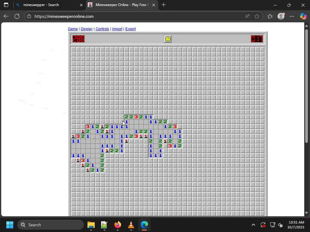Click the yellow smiley face reset button
310x232 pixels.
168,39
